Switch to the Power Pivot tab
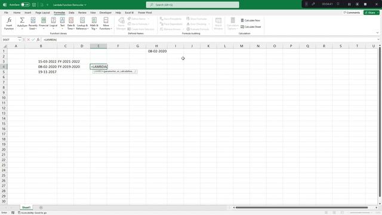This screenshot has height=215, width=382. pos(145,13)
